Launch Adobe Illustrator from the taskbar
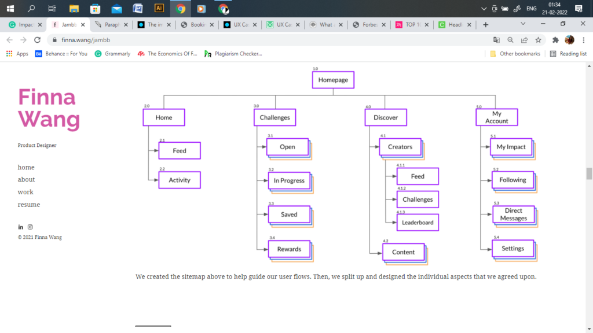 159,8
